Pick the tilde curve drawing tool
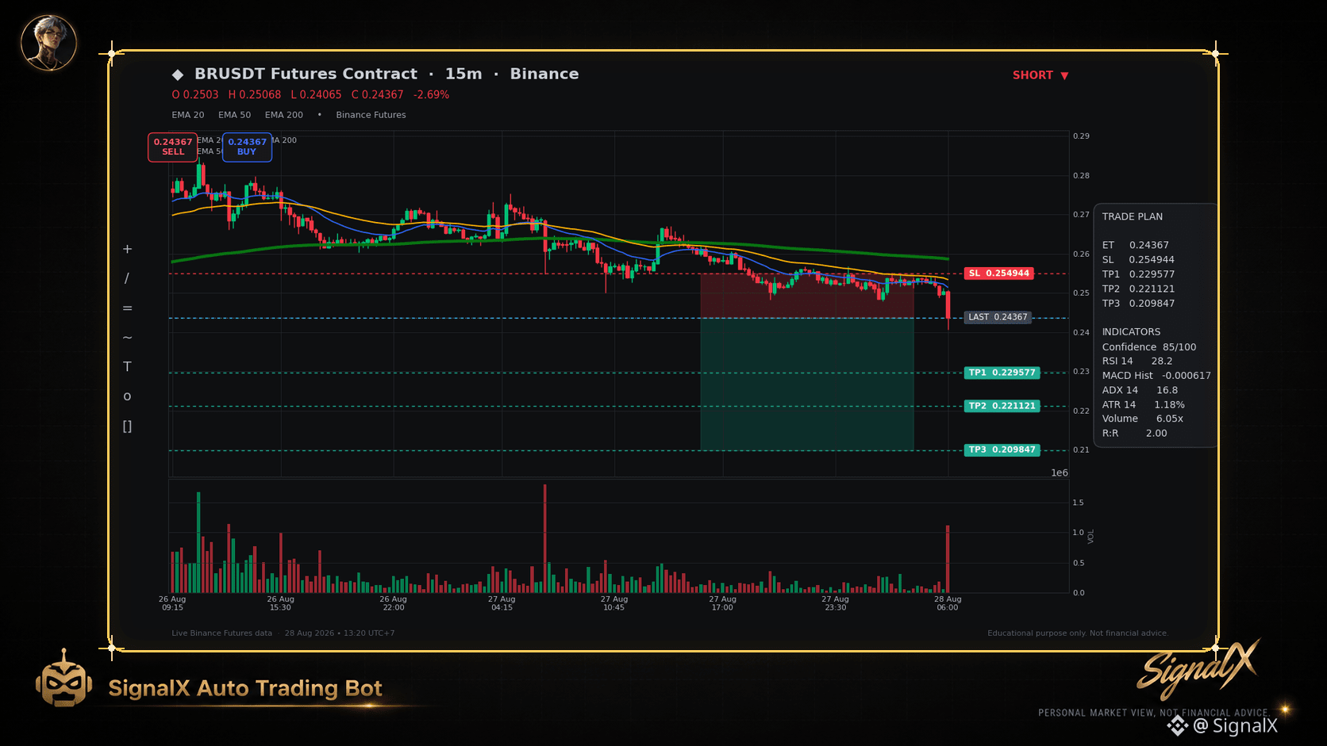This screenshot has height=746, width=1327. (x=127, y=338)
